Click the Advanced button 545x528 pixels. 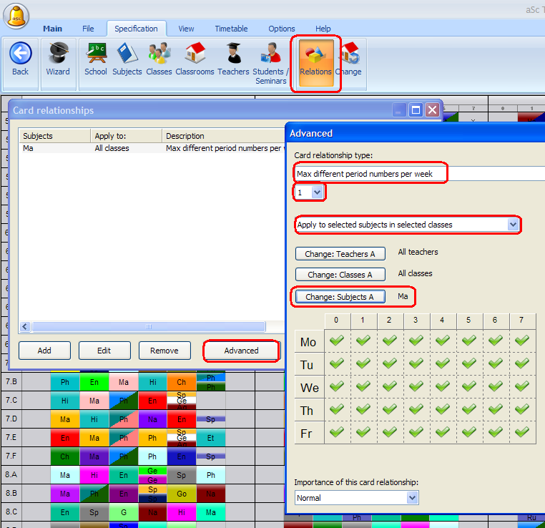(241, 351)
